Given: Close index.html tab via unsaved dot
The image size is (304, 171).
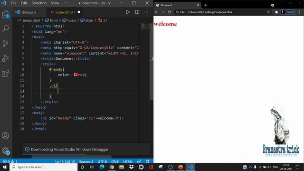Looking at the screenshot, I should 79,12.
